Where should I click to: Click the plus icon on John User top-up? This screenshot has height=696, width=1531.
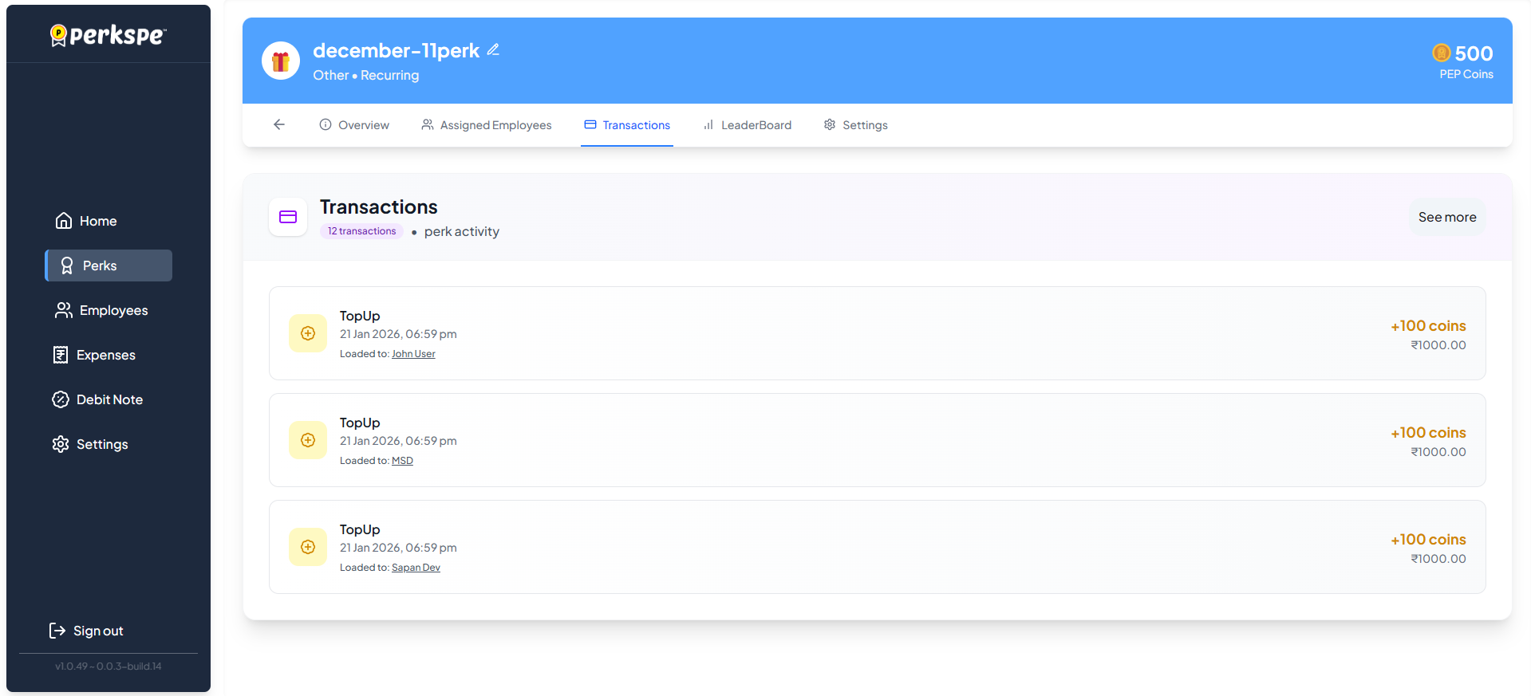[x=308, y=333]
